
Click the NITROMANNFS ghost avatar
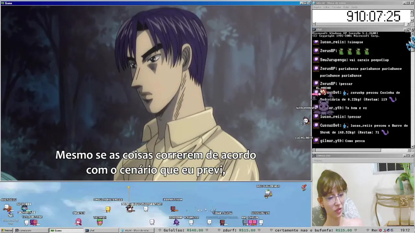[305, 121]
